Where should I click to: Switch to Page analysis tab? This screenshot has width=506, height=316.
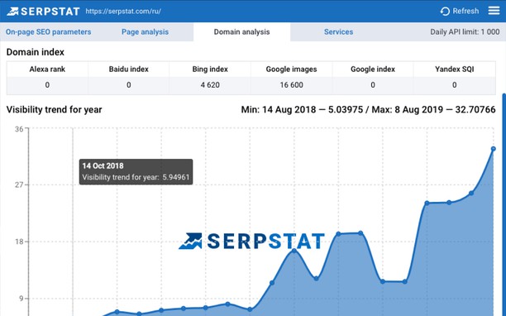[x=145, y=32]
